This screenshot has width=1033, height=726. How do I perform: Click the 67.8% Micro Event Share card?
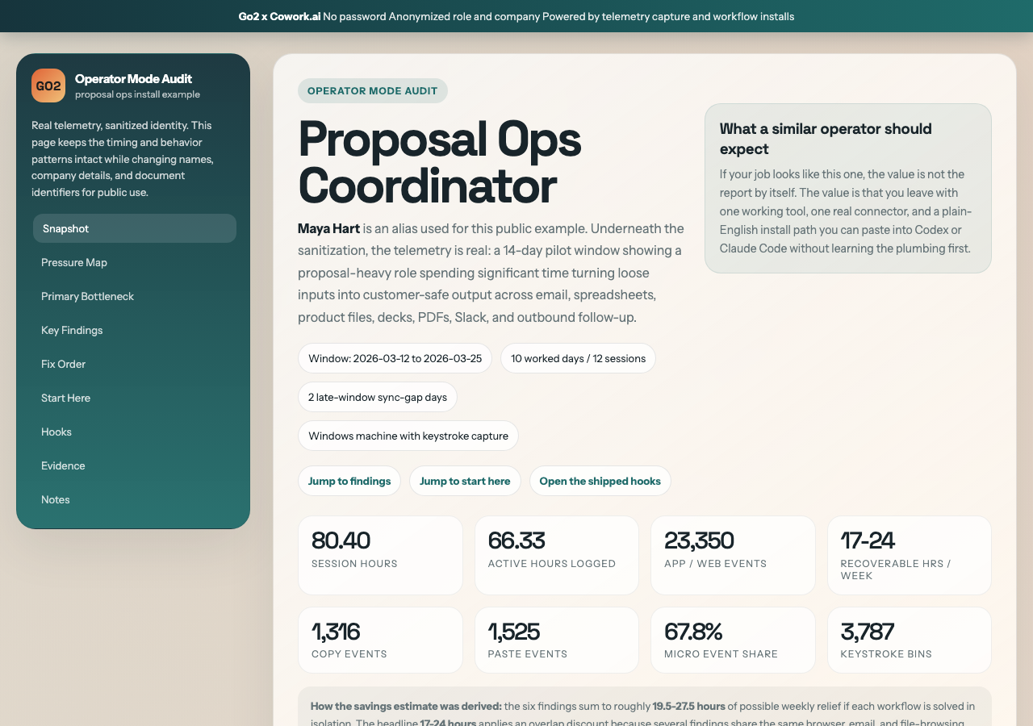[733, 640]
